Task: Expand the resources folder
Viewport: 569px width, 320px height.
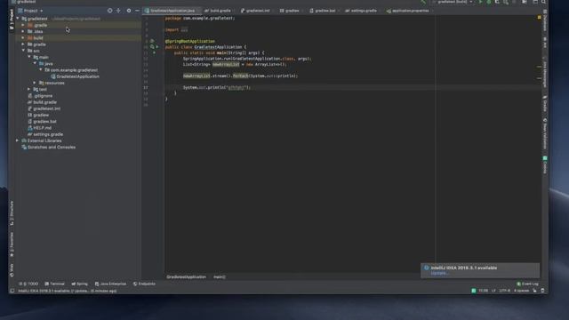Action: click(x=35, y=83)
